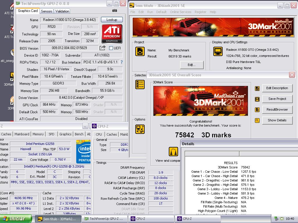Image resolution: width=298 pixels, height=223 pixels.
Task: Click the CPU-Z window title icon
Action: pos(94,126)
